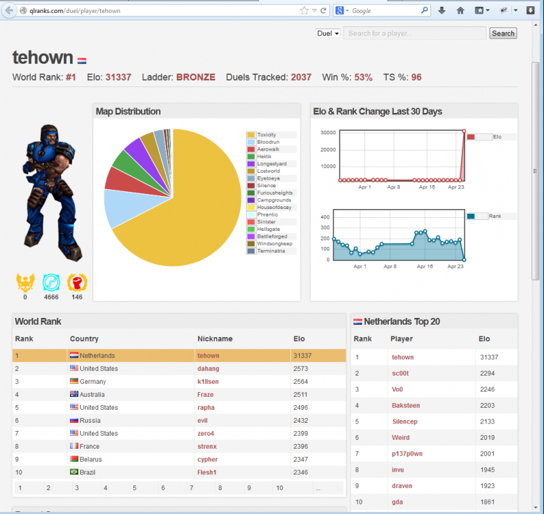Open the Duel game mode dropdown

328,33
